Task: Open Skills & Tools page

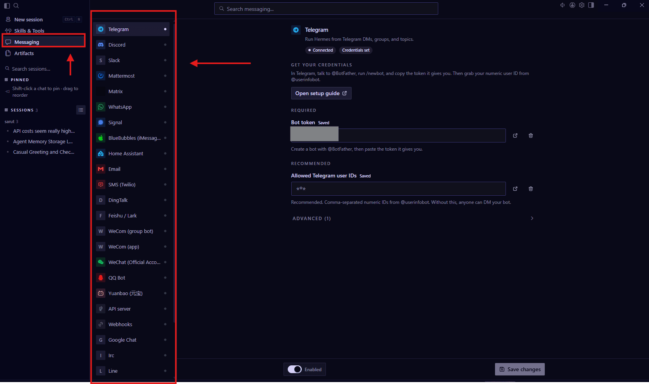Action: tap(43, 31)
